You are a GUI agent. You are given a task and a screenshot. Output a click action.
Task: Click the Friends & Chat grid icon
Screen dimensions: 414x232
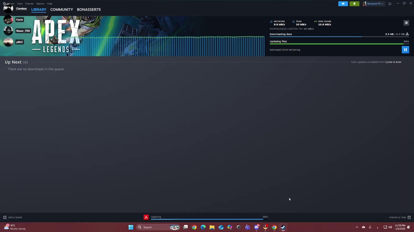point(409,217)
